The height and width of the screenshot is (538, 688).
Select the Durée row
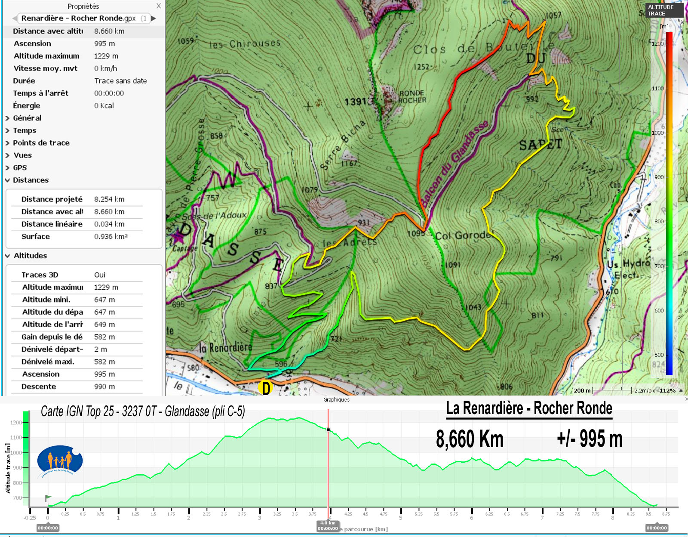click(x=84, y=81)
